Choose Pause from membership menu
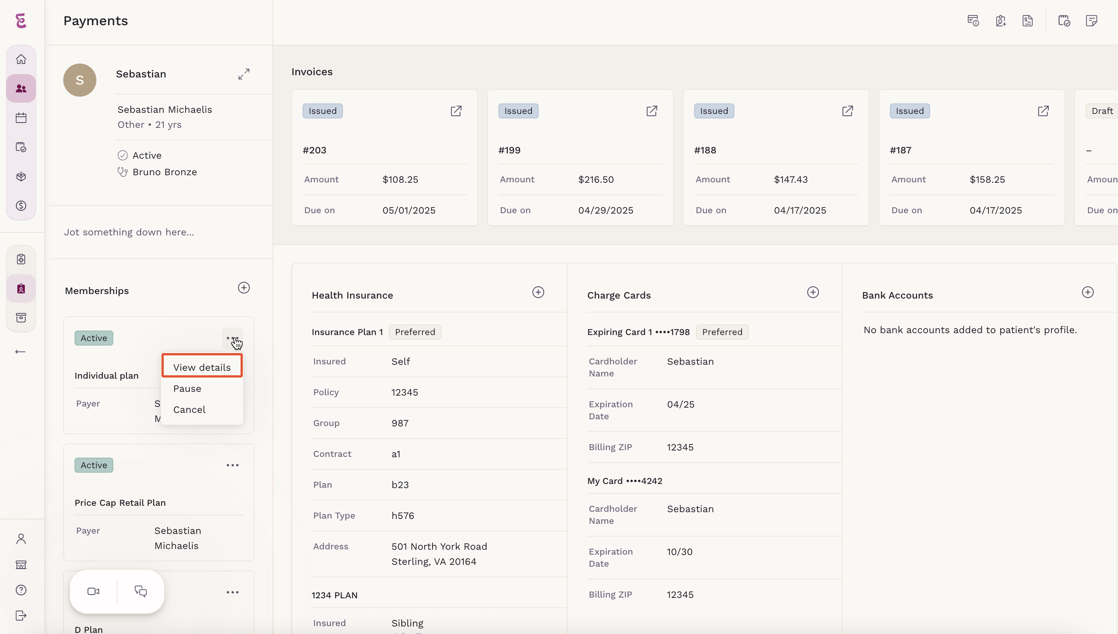Screen dimensions: 1118x634 click(187, 388)
